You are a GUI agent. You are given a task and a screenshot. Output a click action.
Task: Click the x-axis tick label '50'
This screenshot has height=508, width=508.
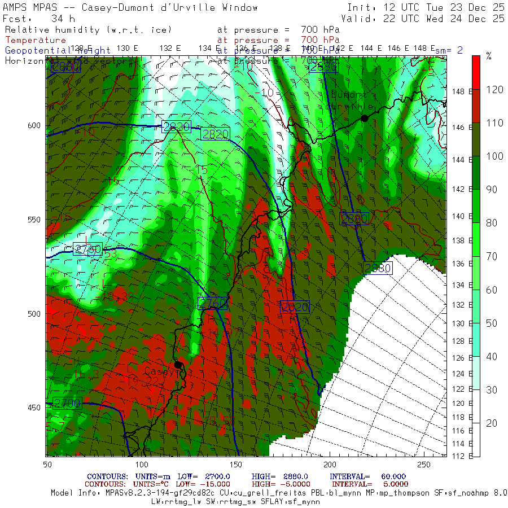(47, 465)
